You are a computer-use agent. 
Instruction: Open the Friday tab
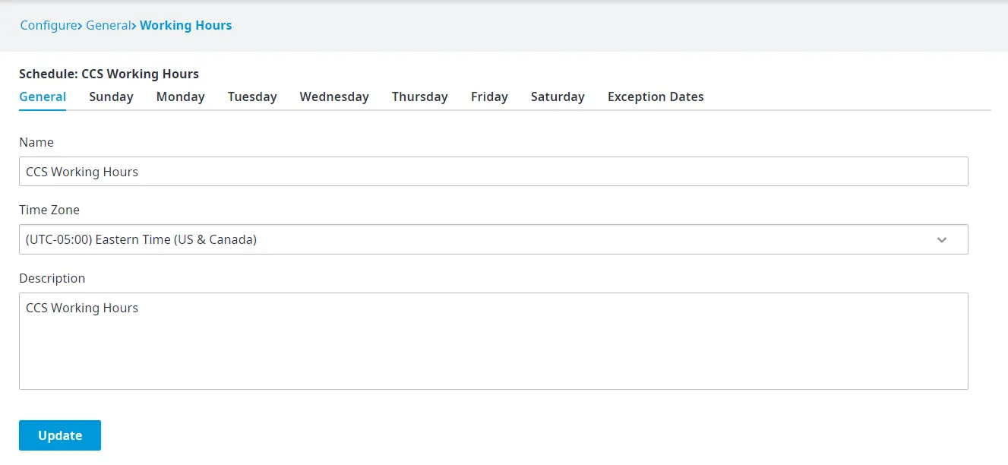(489, 96)
